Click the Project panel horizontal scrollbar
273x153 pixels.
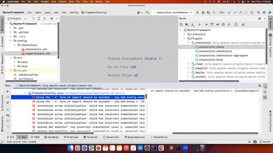(21, 81)
